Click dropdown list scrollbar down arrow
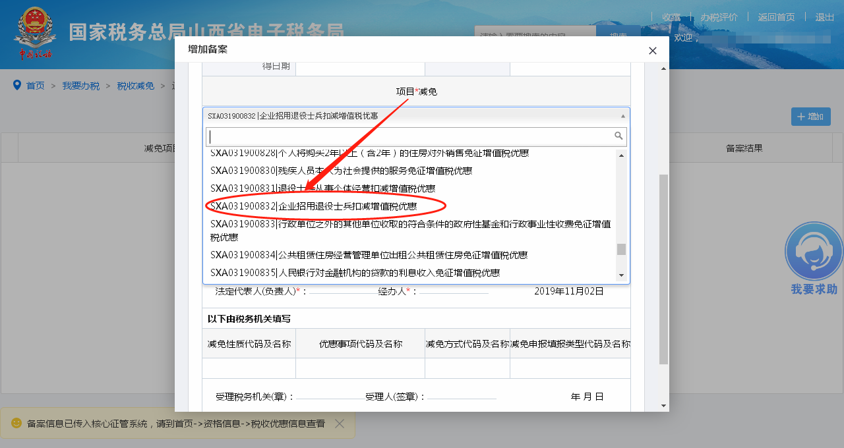 621,275
